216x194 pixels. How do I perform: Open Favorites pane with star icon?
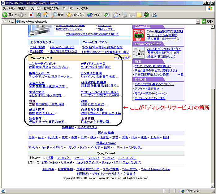69,15
